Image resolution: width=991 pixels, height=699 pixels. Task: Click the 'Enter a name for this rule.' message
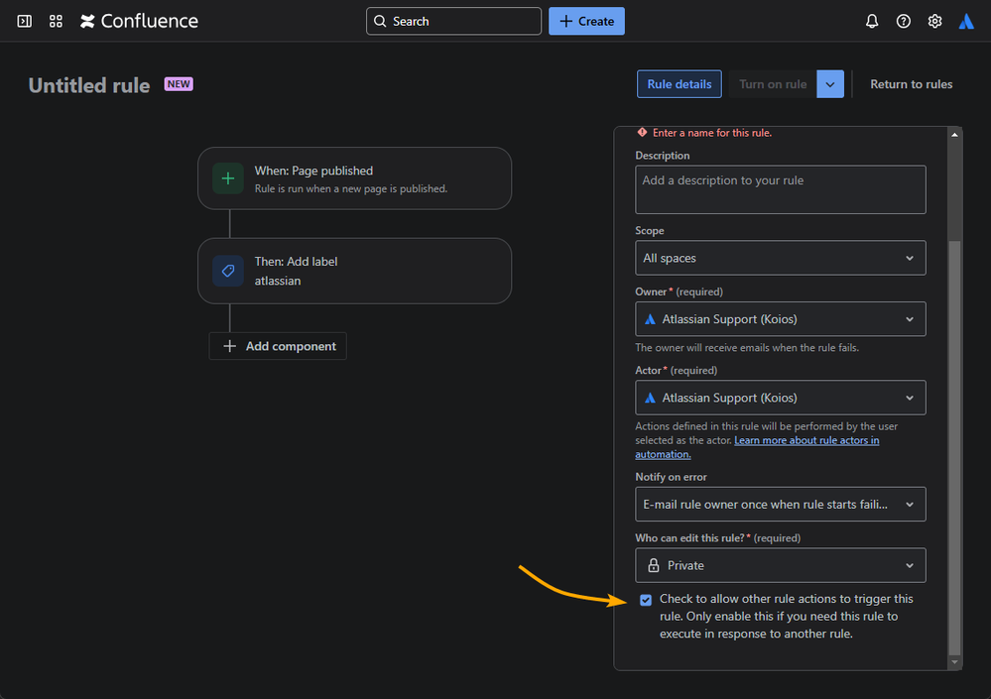tap(711, 133)
